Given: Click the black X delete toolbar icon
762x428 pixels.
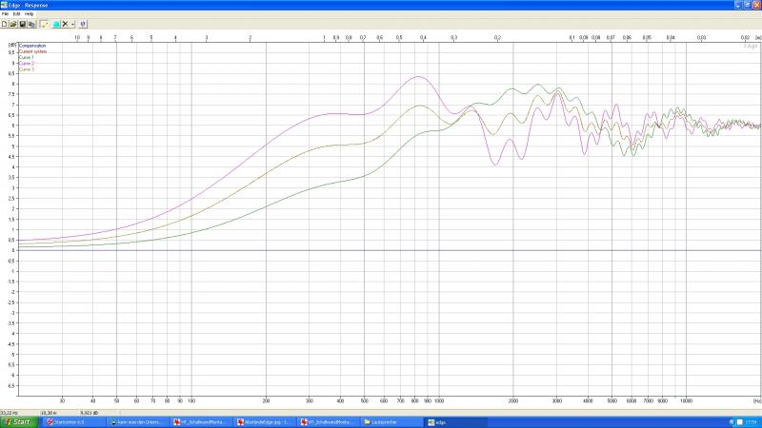Looking at the screenshot, I should pyautogui.click(x=65, y=24).
